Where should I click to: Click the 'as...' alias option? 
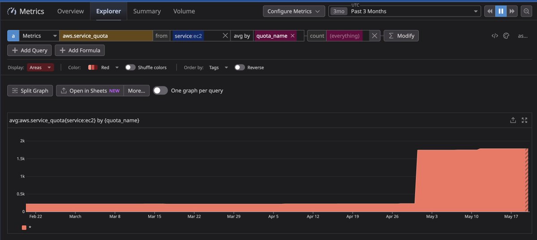523,36
